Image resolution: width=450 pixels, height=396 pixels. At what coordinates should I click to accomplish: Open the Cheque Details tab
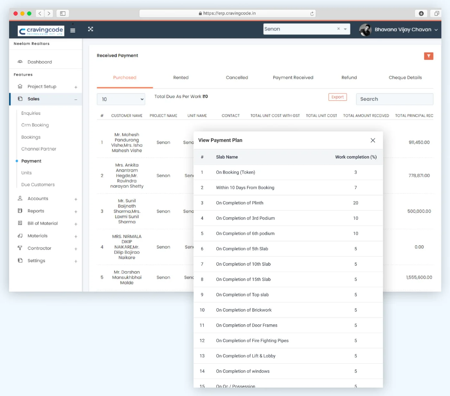(405, 77)
